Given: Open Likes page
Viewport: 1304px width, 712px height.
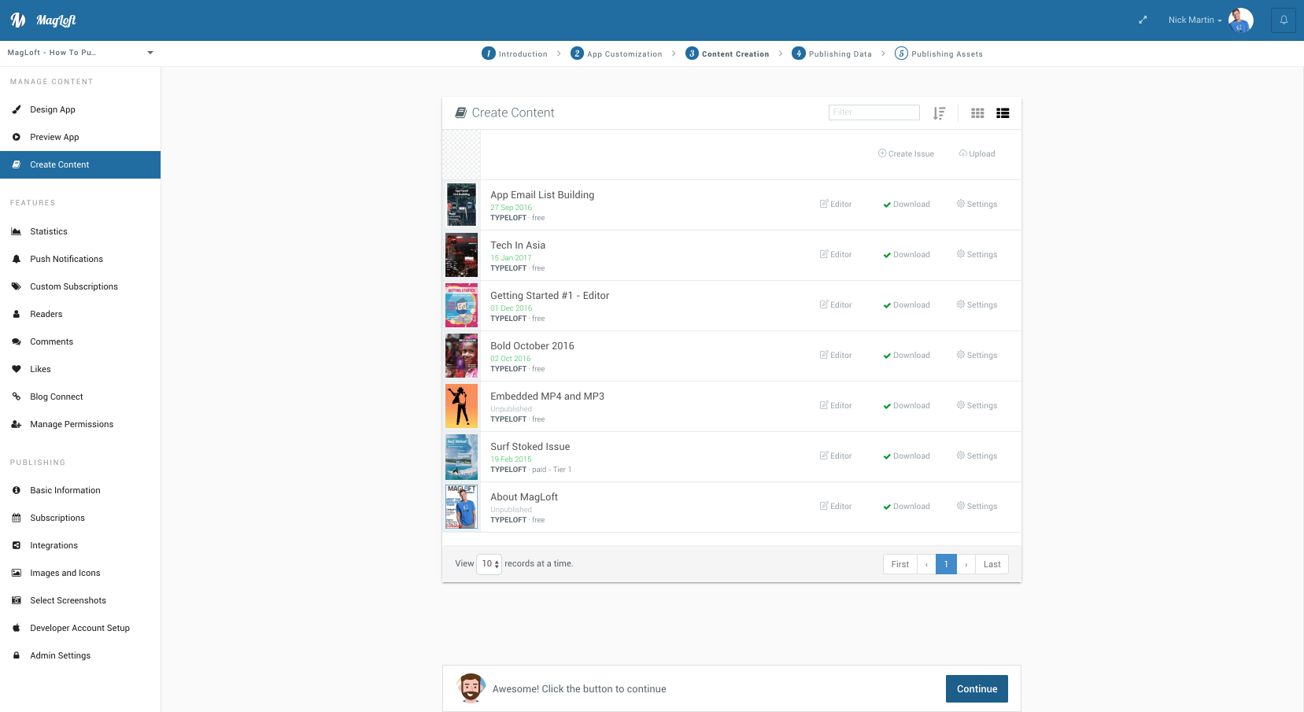Looking at the screenshot, I should (80, 369).
